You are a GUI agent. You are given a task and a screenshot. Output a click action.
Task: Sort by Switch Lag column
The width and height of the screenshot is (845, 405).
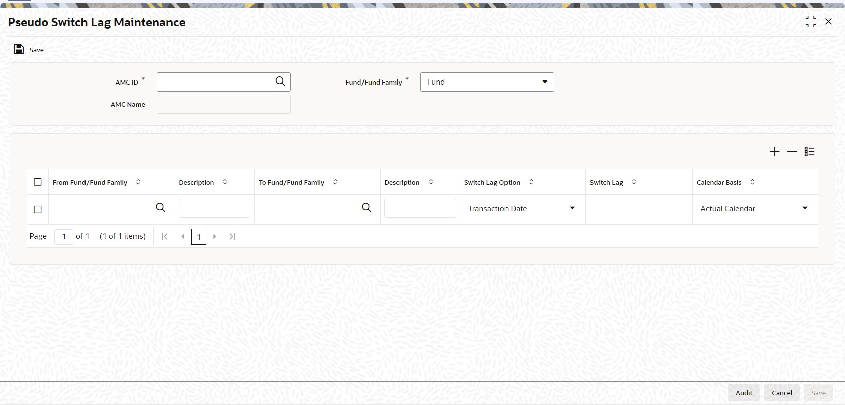634,182
